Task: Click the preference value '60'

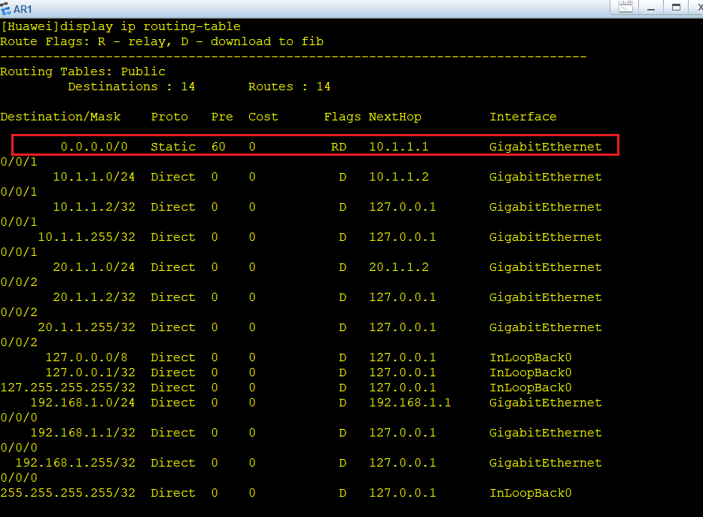Action: tap(218, 147)
